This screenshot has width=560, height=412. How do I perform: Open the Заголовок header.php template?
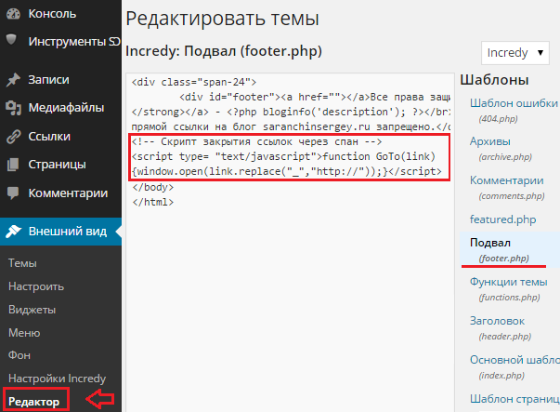pos(499,321)
